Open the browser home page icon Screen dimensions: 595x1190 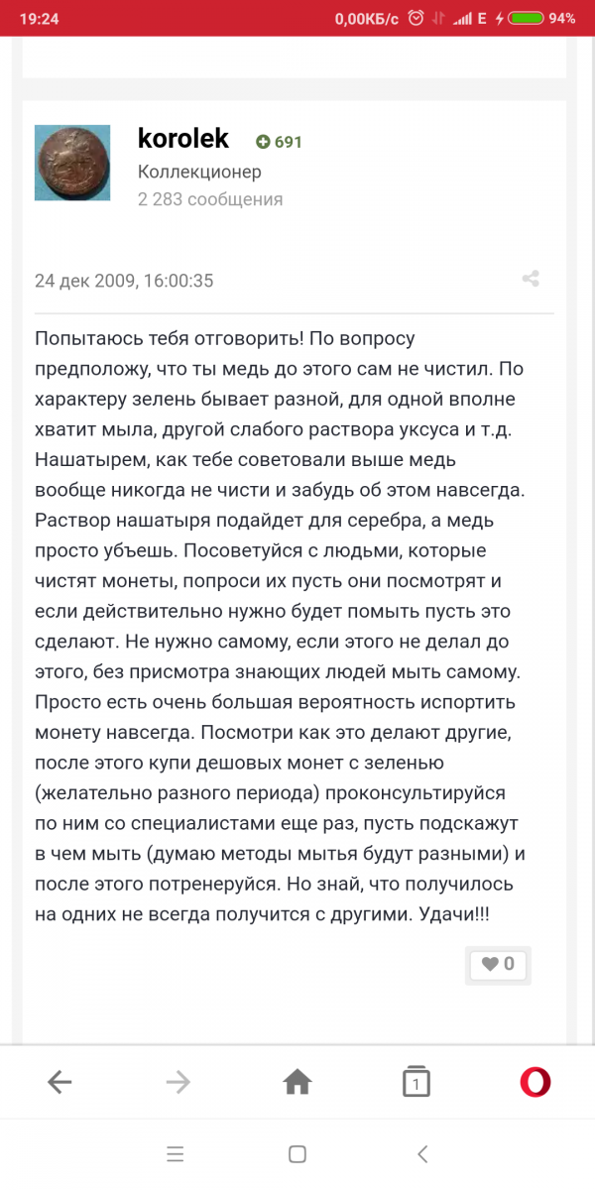297,1082
